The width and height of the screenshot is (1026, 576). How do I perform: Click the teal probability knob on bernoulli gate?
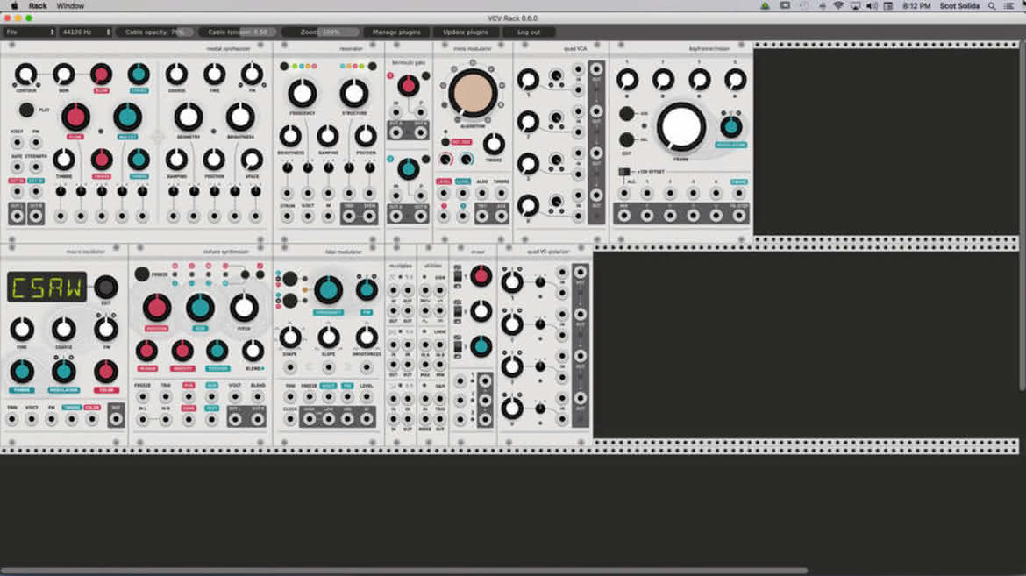coord(408,169)
